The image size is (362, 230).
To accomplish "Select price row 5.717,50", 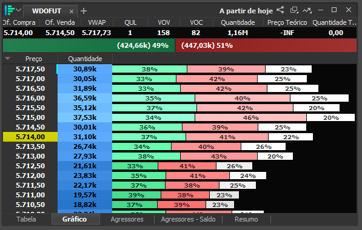I will point(30,69).
